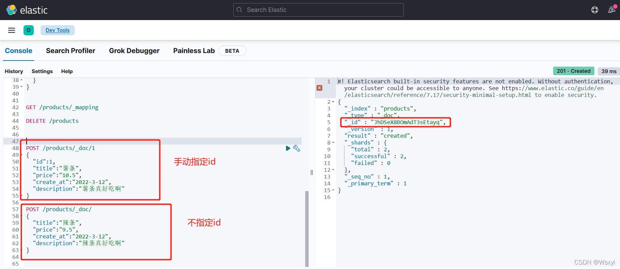Click the Elastic logo
Viewport: 620px width, 269px height.
point(27,10)
